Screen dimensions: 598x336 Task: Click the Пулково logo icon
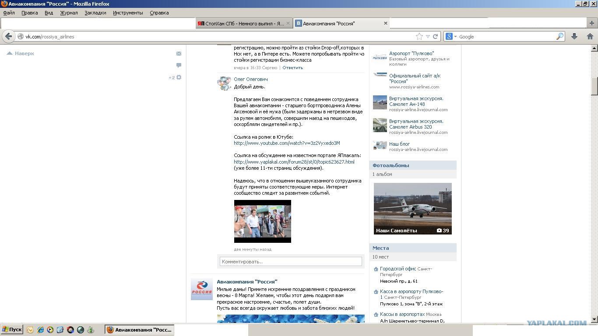pos(380,57)
